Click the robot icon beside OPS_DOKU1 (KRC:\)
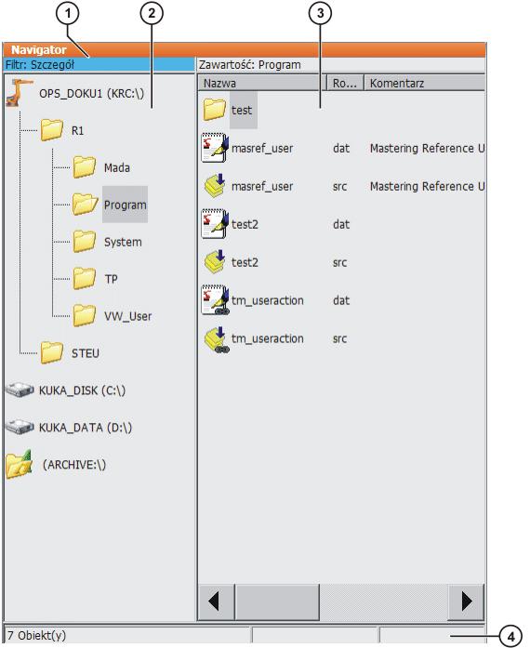 [x=19, y=93]
